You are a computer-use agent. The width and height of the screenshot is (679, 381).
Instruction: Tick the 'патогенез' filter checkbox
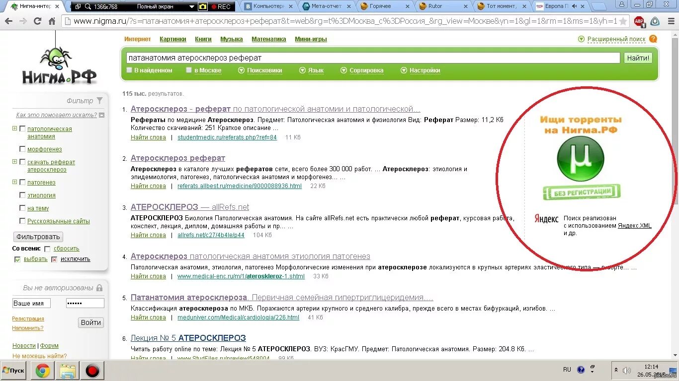click(22, 183)
